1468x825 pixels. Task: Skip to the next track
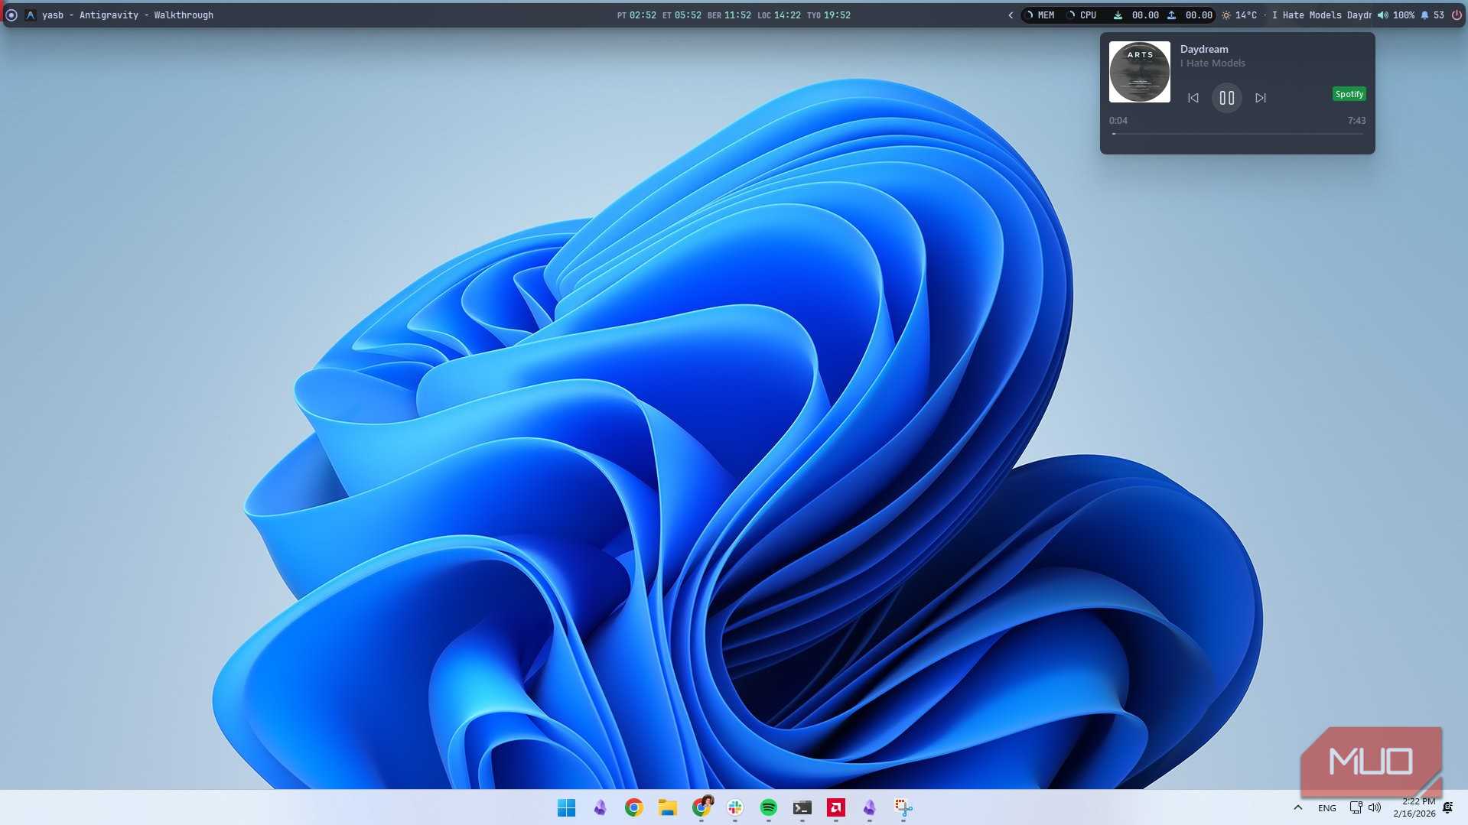[x=1261, y=98]
